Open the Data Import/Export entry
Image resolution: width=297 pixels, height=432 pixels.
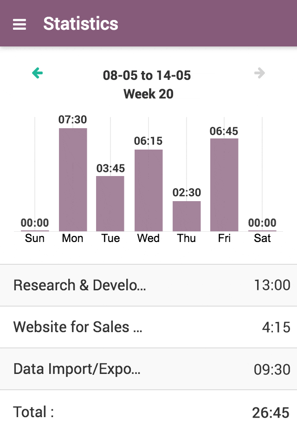tap(148, 369)
